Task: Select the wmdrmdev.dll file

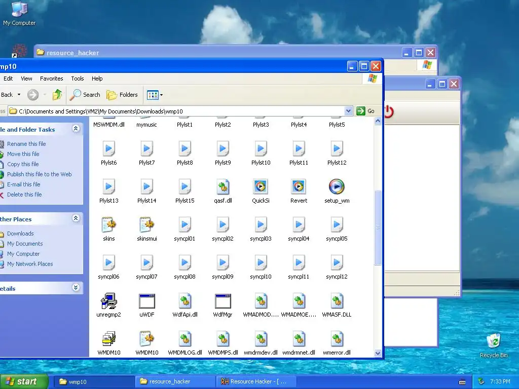Action: pos(261,339)
